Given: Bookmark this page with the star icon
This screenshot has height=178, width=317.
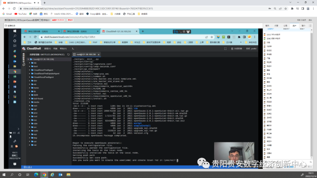Looking at the screenshot, I should coord(286,8).
